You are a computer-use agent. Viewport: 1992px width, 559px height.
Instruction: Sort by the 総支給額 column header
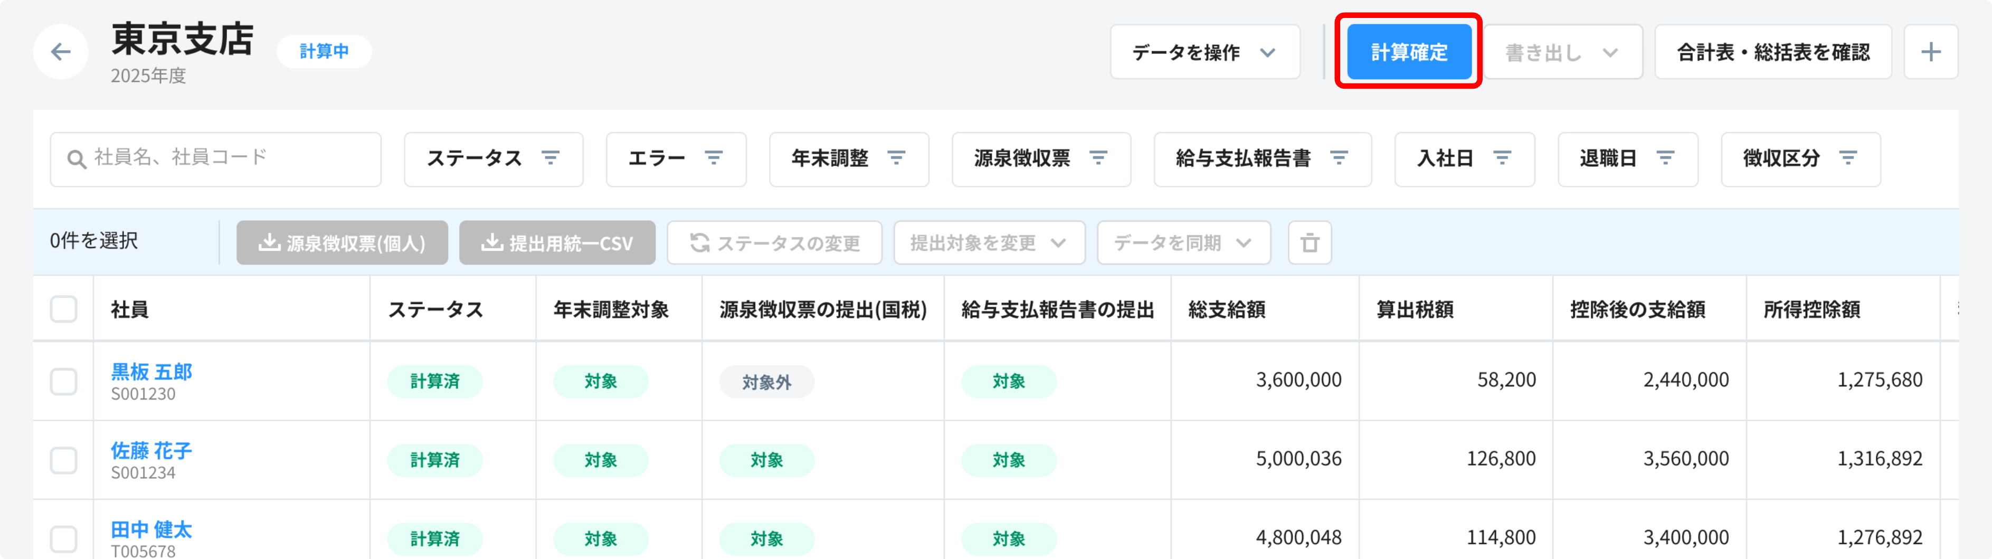point(1227,309)
